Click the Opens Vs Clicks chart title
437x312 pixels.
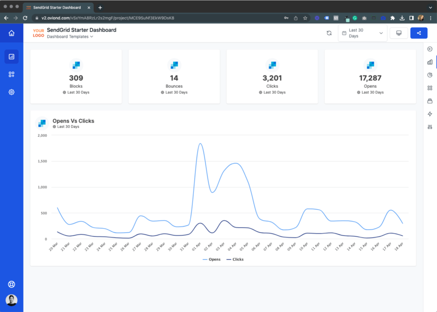point(73,121)
